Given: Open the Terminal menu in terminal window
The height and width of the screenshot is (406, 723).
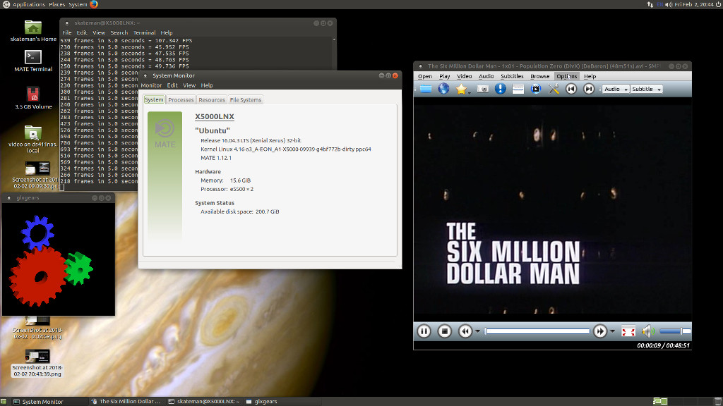Looking at the screenshot, I should point(144,32).
